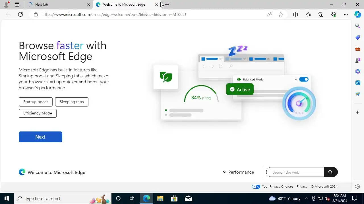This screenshot has width=364, height=204.
Task: Open the taskbar clock and date
Action: point(340,198)
